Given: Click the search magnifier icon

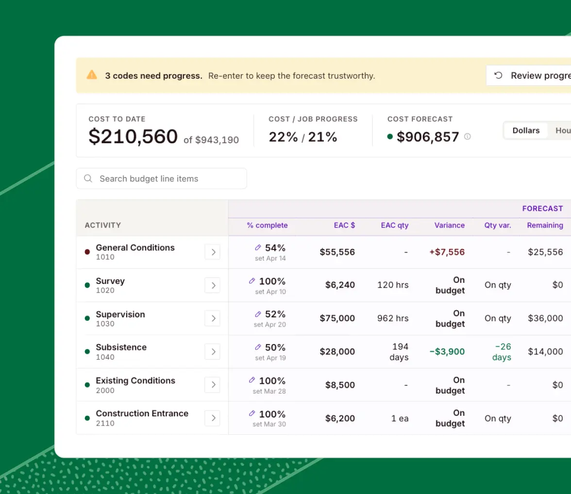Looking at the screenshot, I should (88, 179).
